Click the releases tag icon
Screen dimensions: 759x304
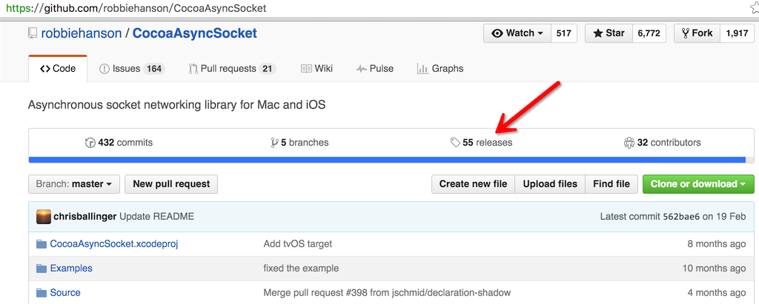[455, 143]
